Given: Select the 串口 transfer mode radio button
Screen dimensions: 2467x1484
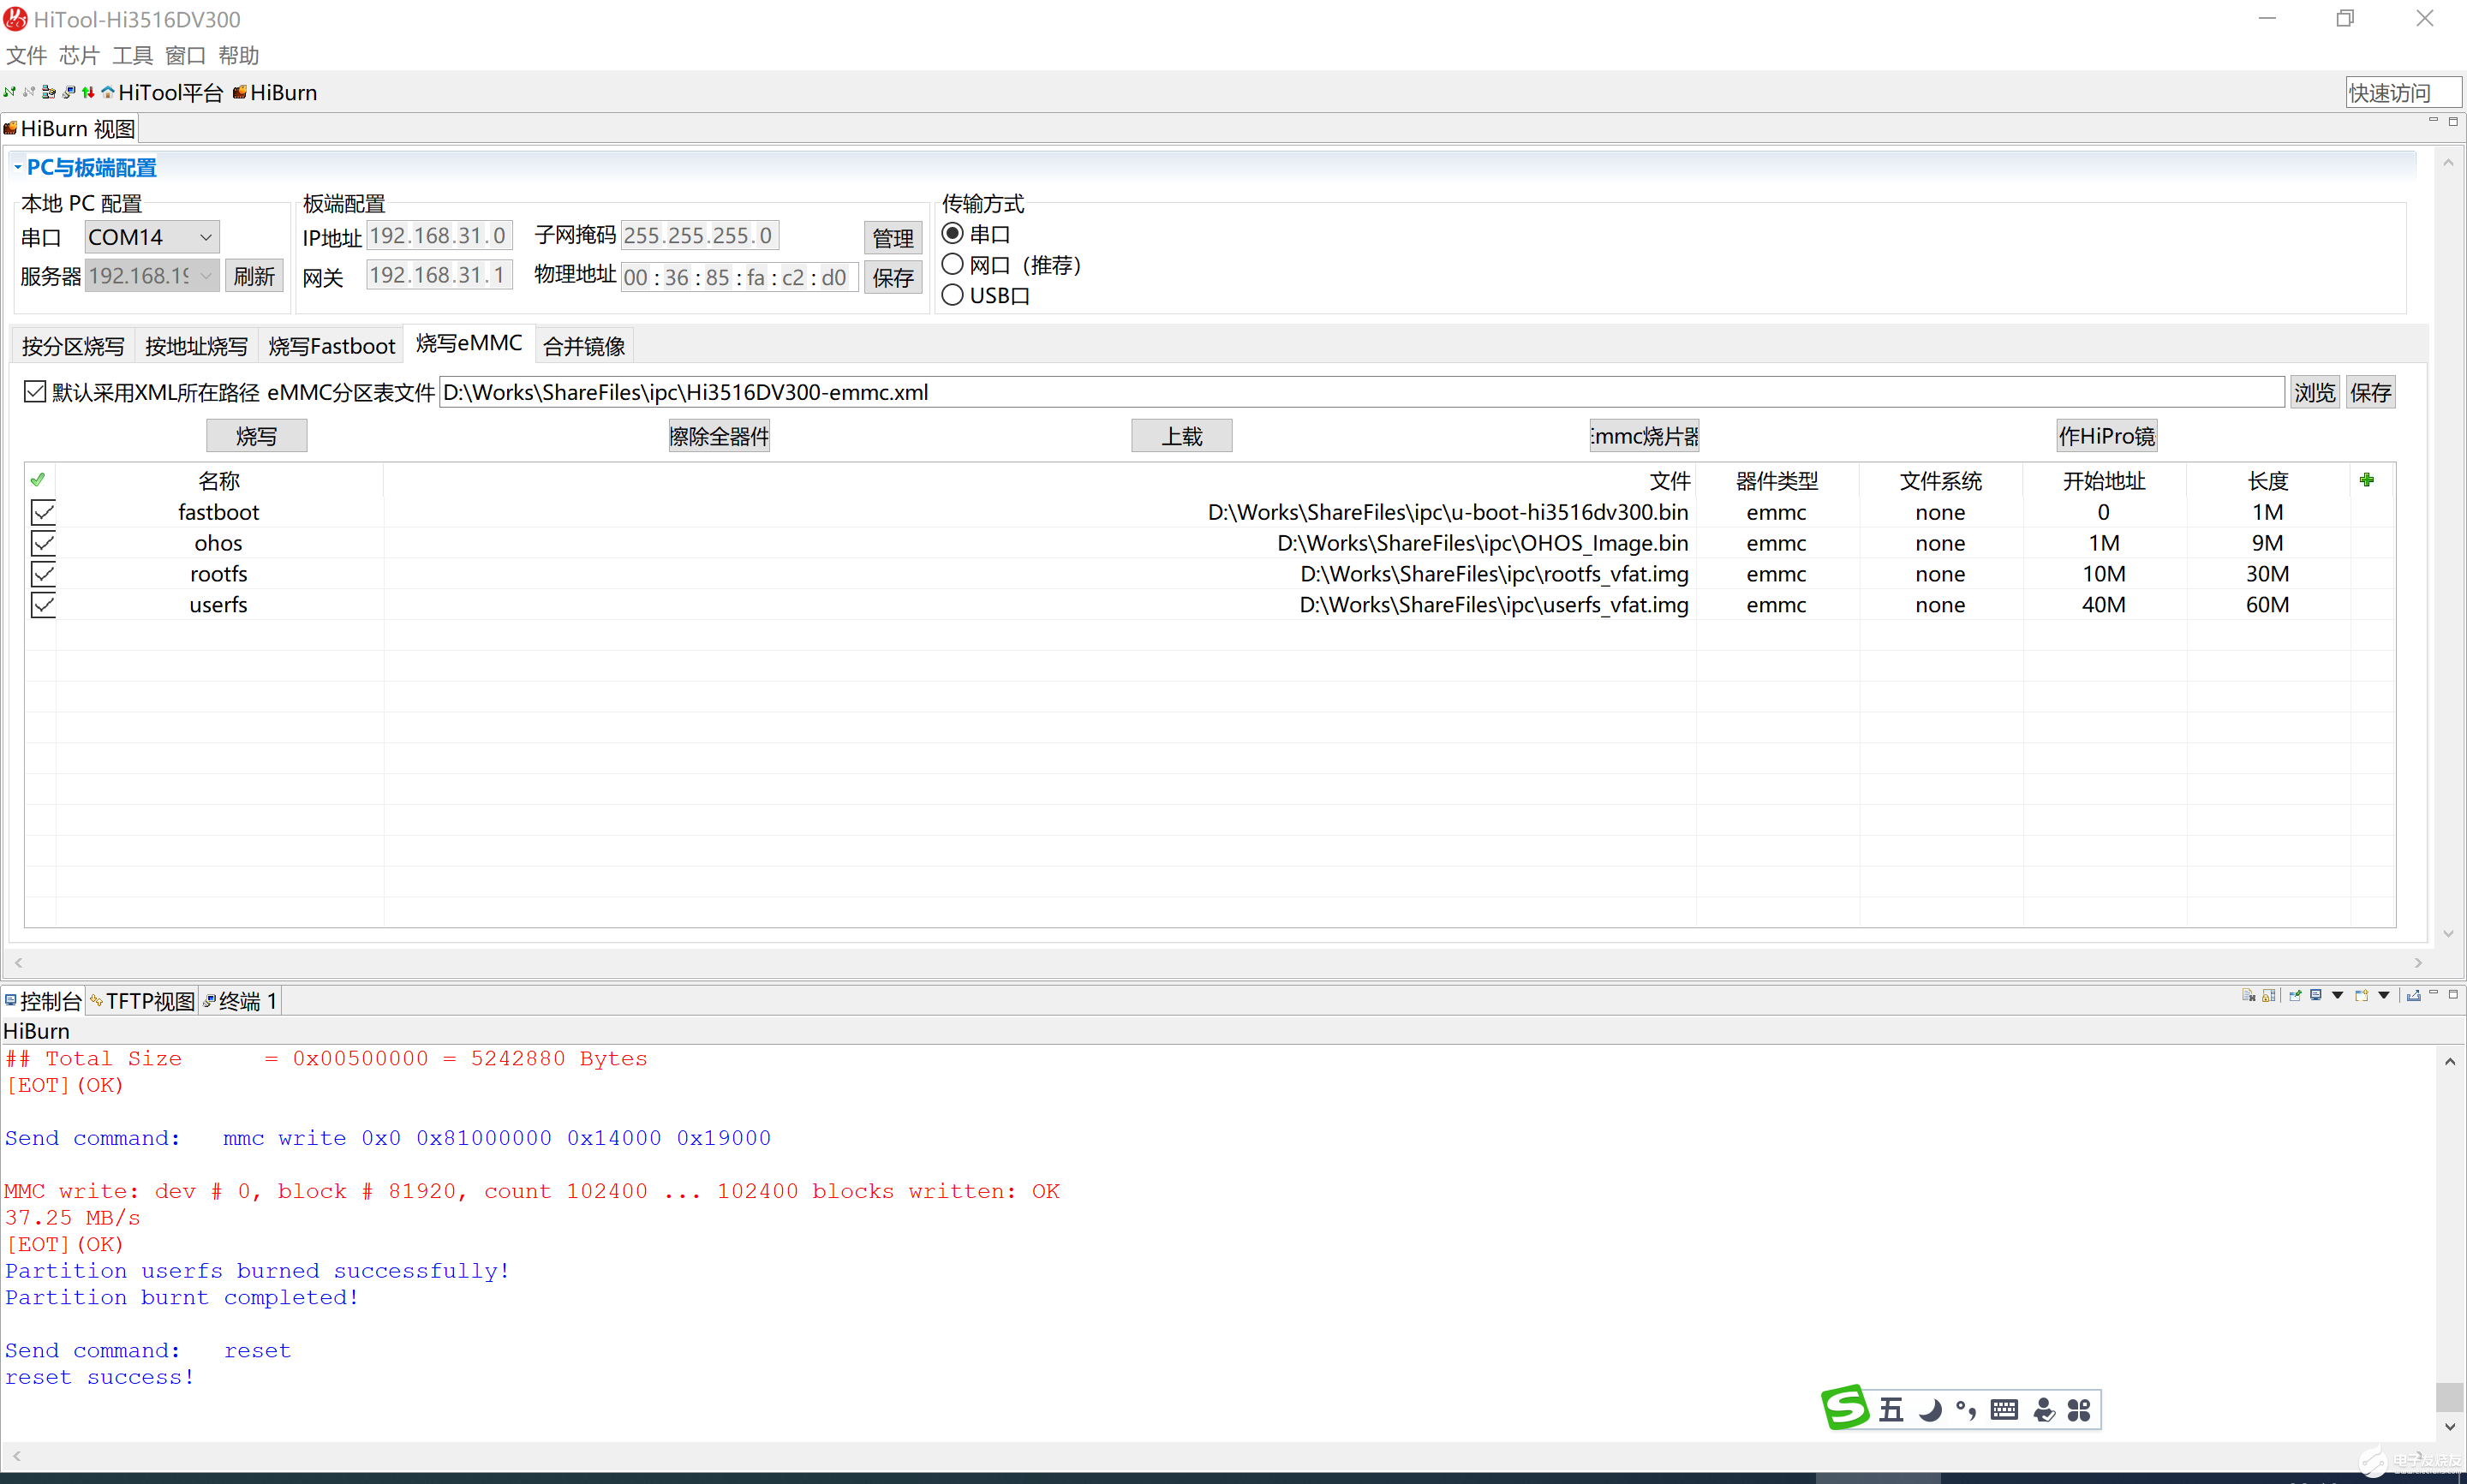Looking at the screenshot, I should 953,233.
